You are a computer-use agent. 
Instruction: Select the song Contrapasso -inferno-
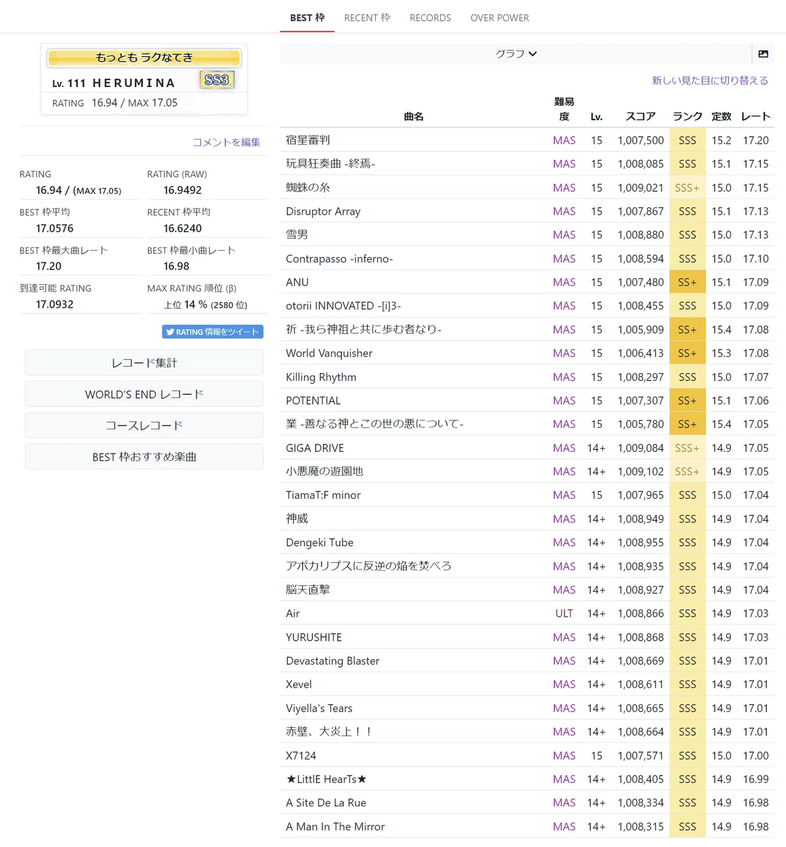point(339,259)
